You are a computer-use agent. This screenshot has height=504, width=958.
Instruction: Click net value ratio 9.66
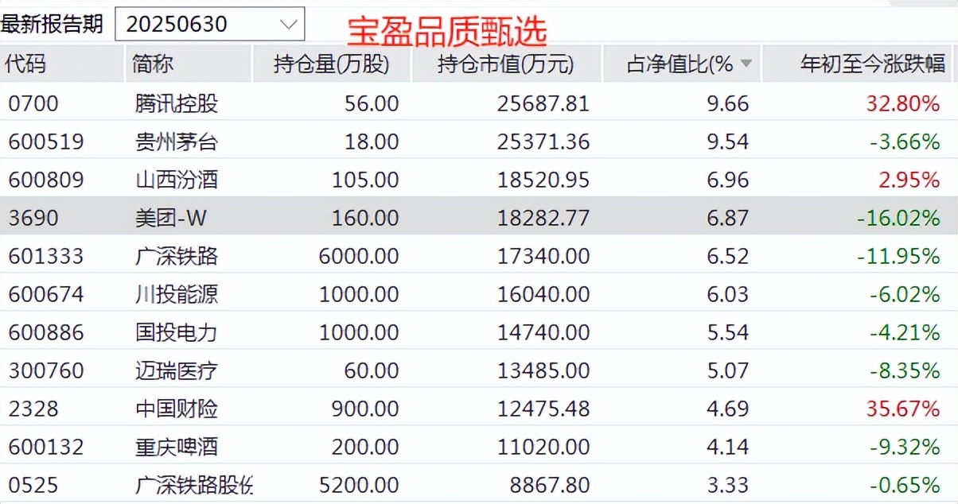point(728,103)
